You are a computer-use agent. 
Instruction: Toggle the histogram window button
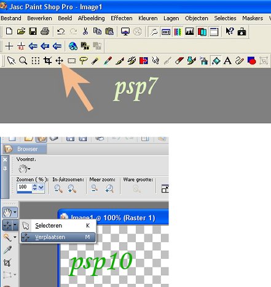tap(189, 32)
